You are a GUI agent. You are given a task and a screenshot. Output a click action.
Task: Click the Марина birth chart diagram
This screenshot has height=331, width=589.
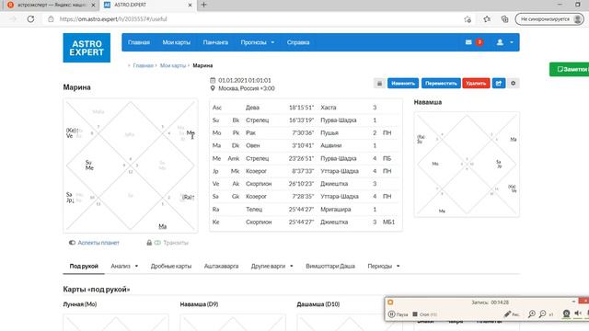coord(131,165)
